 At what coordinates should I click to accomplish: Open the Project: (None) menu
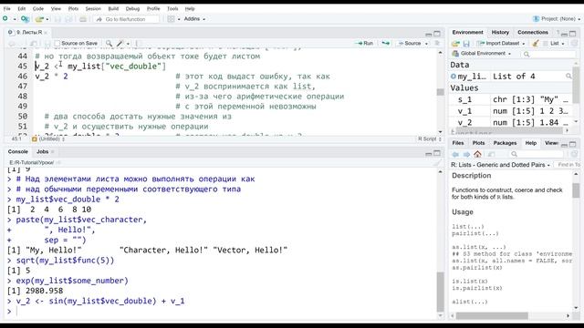click(x=557, y=18)
